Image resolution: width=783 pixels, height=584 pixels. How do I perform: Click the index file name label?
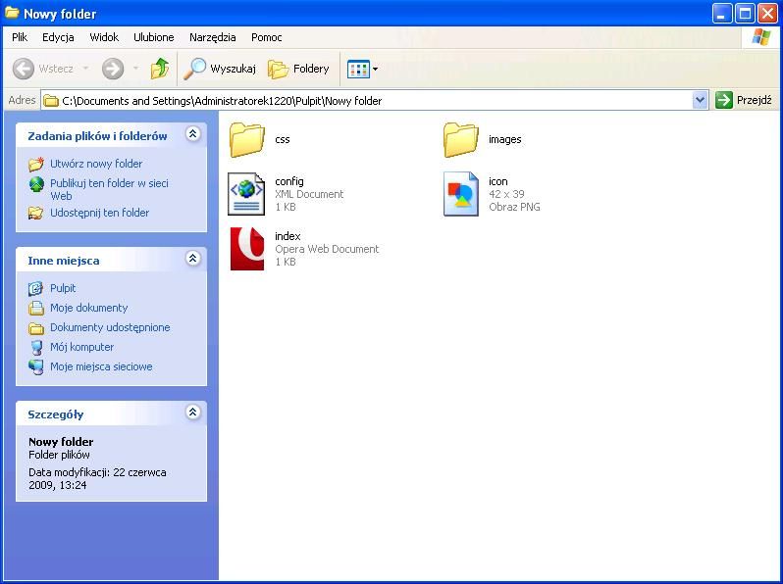click(x=287, y=236)
